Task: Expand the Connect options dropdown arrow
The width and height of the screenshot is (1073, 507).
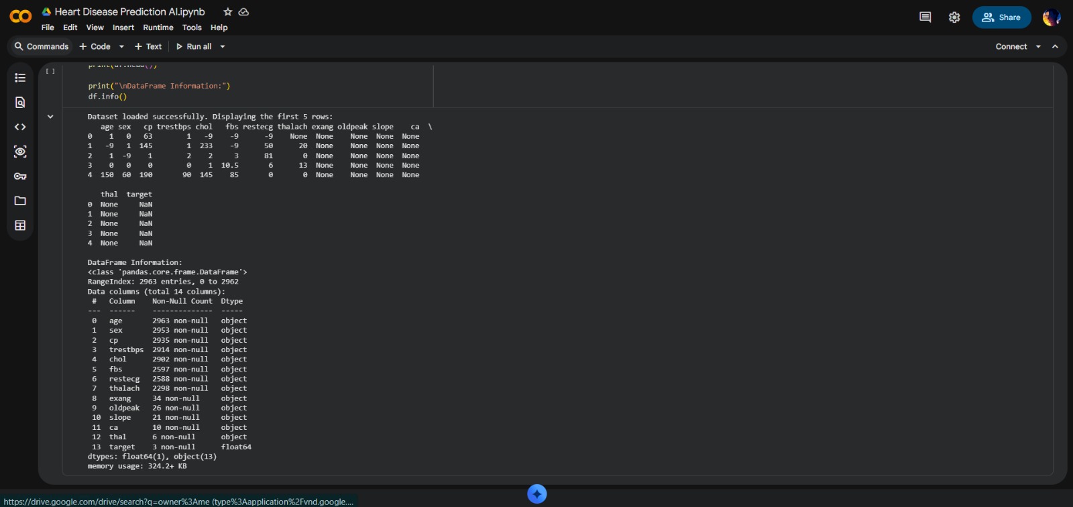Action: coord(1038,47)
